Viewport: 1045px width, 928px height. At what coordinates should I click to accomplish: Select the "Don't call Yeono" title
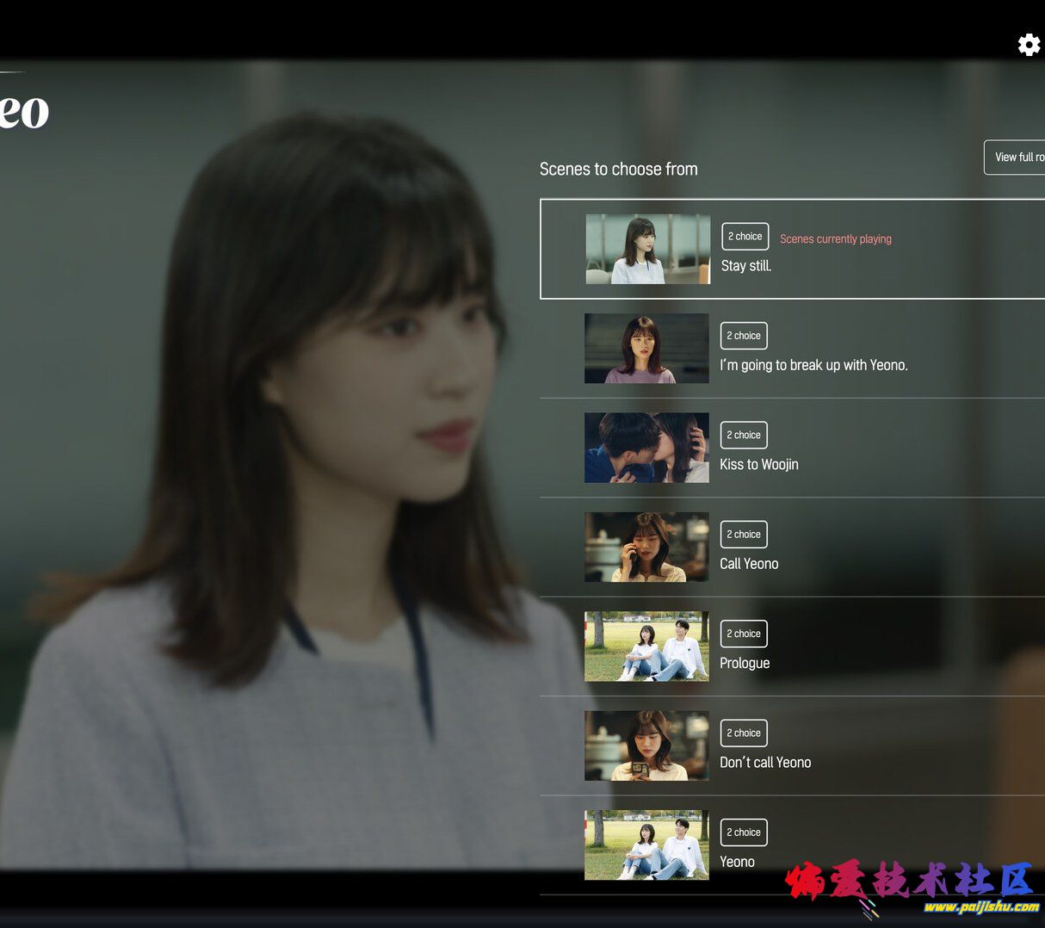point(765,763)
